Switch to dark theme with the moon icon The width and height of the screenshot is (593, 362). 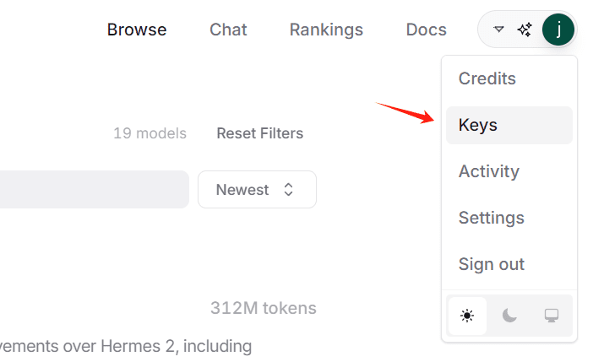pyautogui.click(x=509, y=316)
